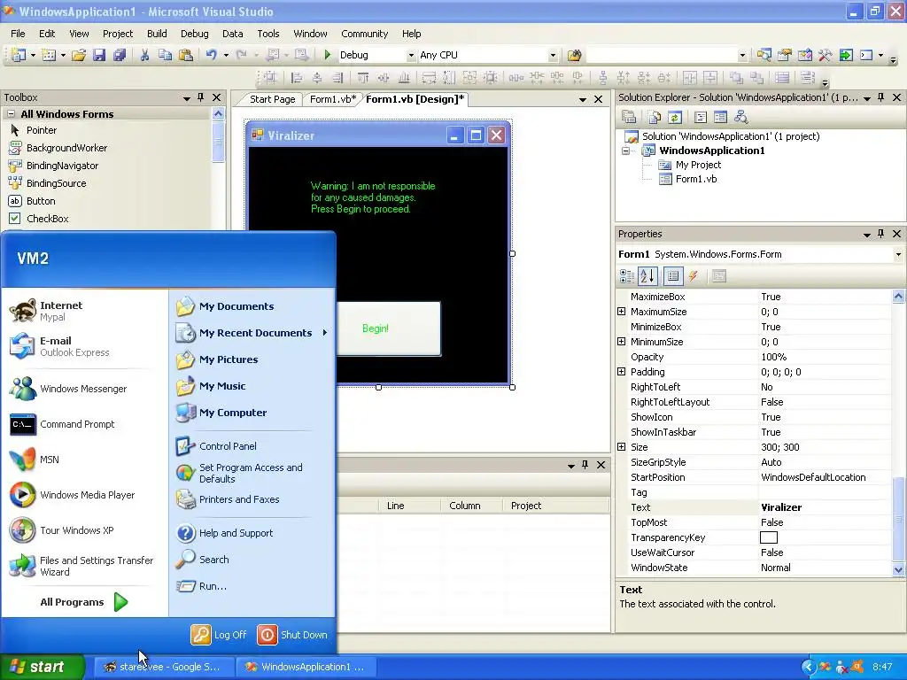Click View Designer icon in Solution Explorer

click(720, 118)
